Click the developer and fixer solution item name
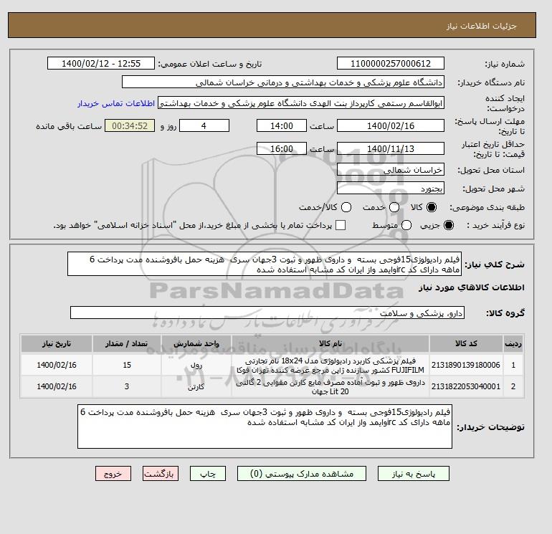 (x=330, y=387)
